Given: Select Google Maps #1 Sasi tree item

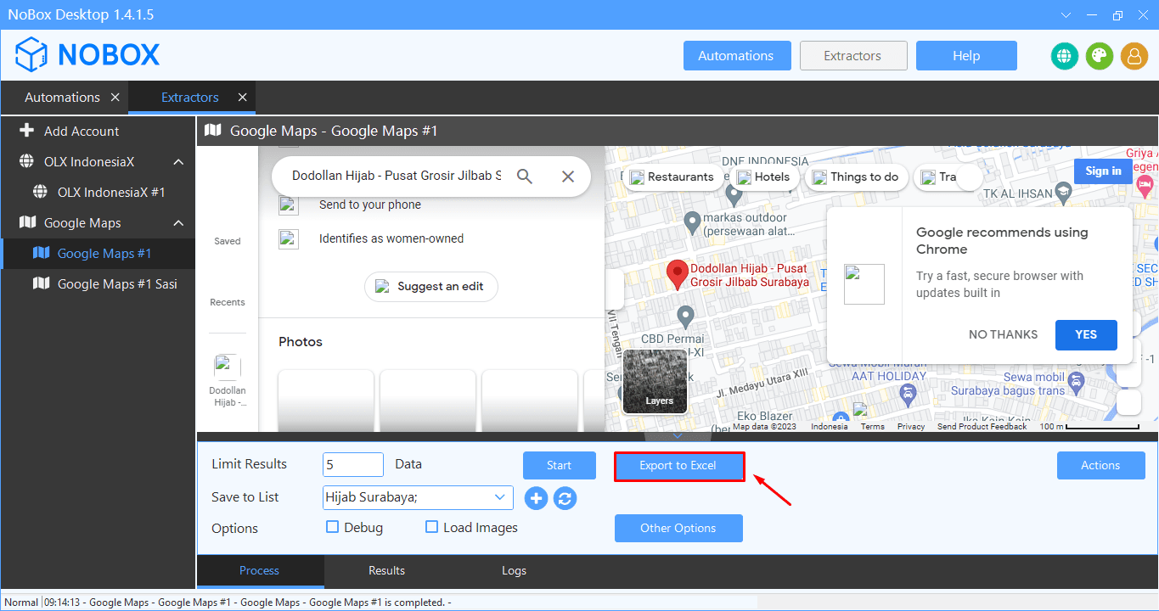Looking at the screenshot, I should tap(116, 283).
